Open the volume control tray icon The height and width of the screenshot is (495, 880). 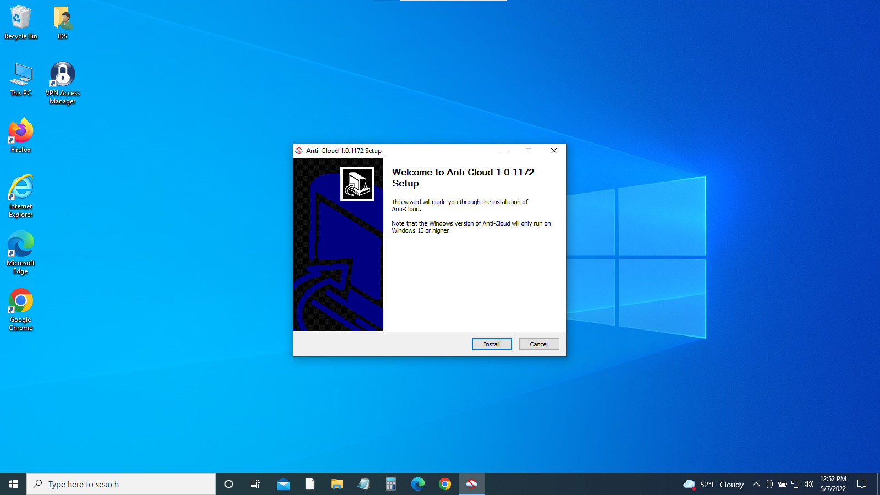coord(809,484)
